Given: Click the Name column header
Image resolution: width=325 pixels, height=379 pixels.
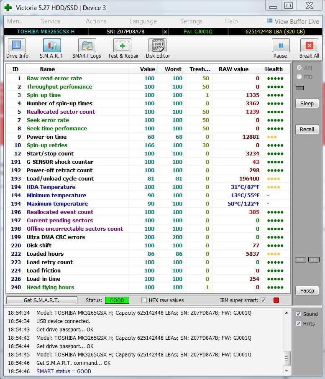Looking at the screenshot, I should point(47,69).
